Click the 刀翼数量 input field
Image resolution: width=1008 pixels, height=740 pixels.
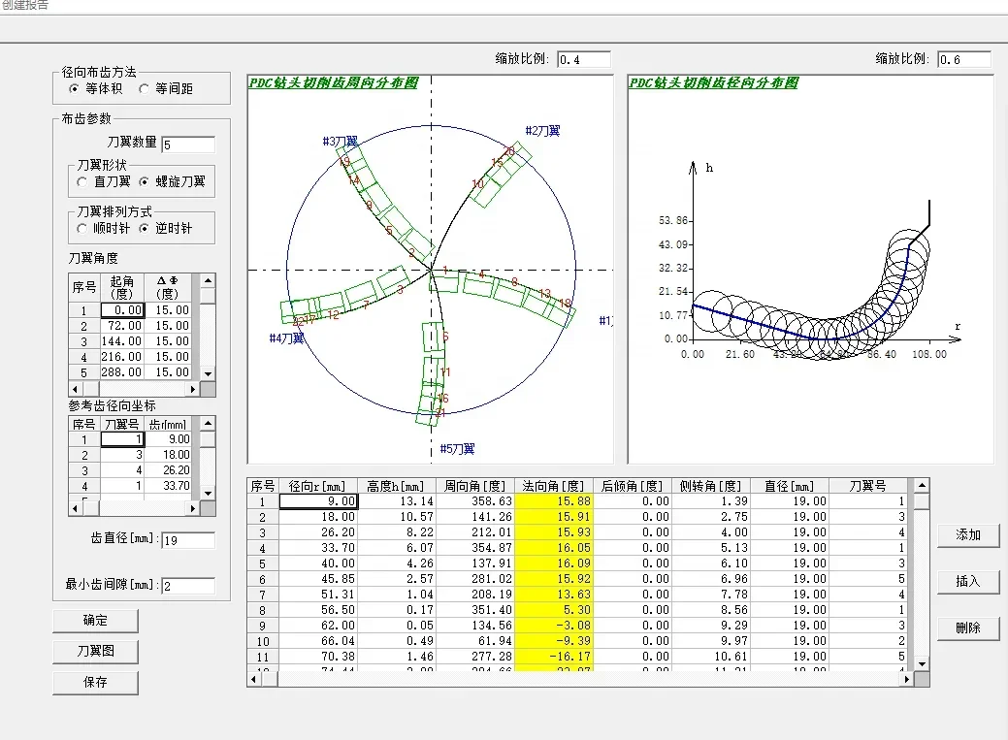187,145
